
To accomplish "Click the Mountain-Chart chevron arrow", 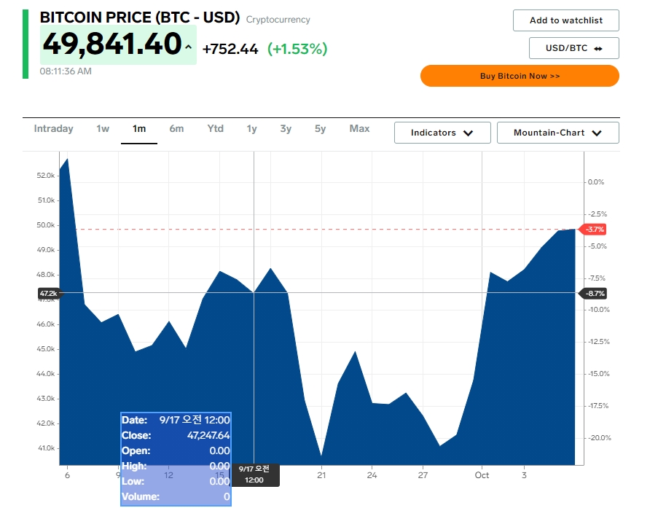I will (597, 133).
